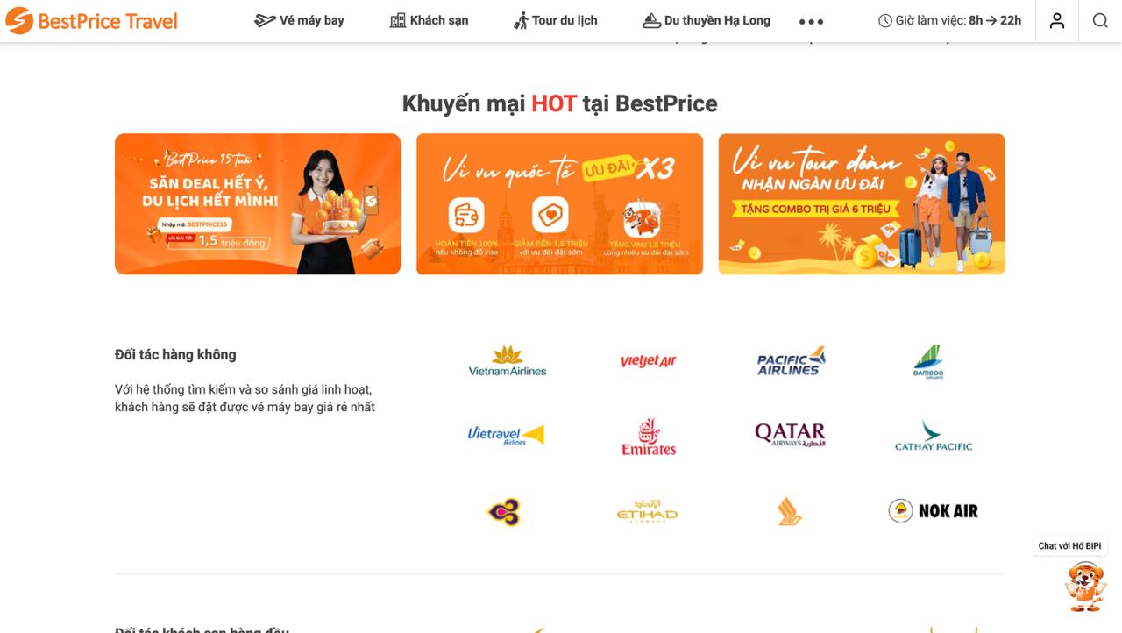This screenshot has width=1122, height=633.
Task: Choose the Pacific Airlines logo
Action: 791,360
